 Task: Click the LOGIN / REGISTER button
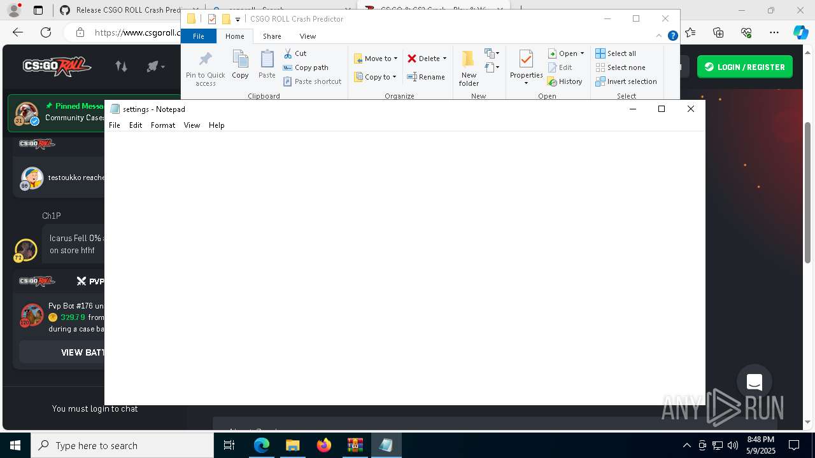(745, 67)
